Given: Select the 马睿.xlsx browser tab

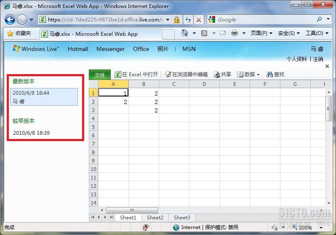Looking at the screenshot, I should click(101, 34).
